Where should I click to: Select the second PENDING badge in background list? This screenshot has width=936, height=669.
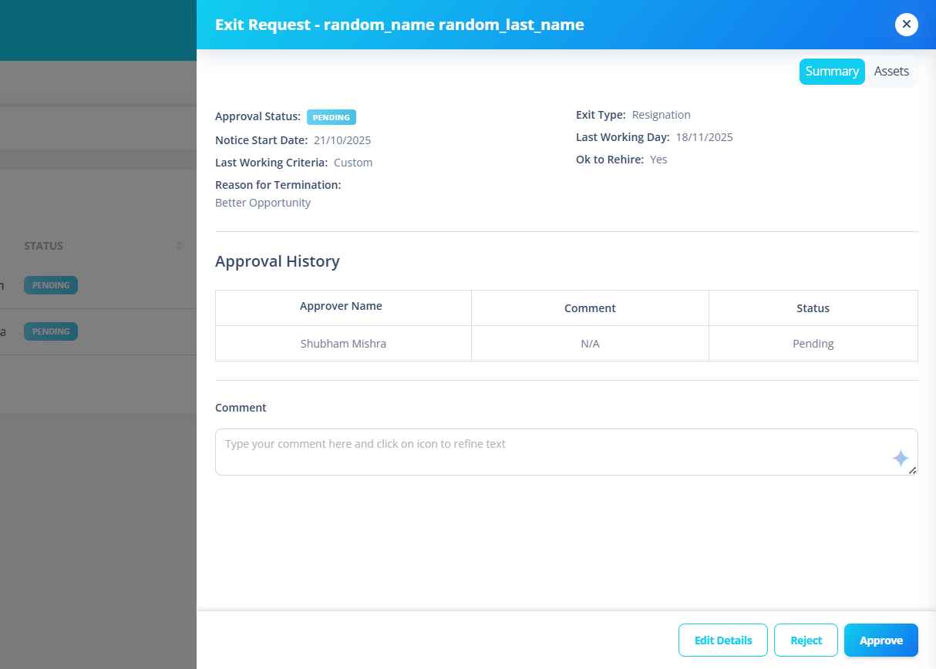[51, 331]
